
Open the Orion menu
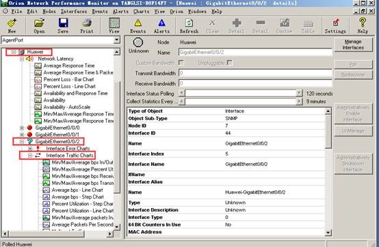coord(177,12)
